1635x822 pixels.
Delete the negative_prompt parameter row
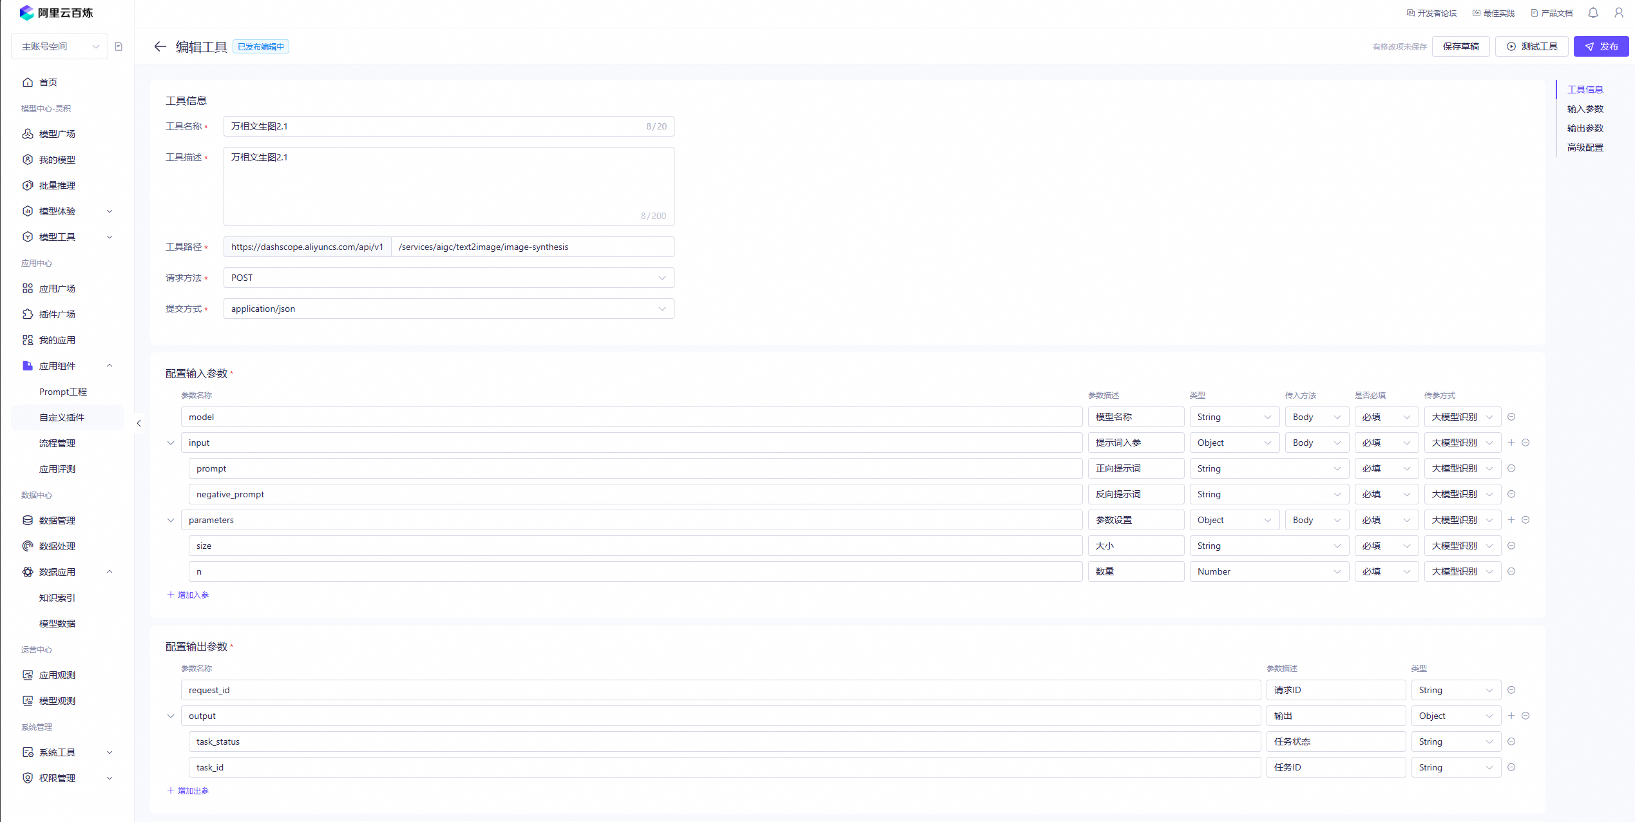pos(1511,494)
